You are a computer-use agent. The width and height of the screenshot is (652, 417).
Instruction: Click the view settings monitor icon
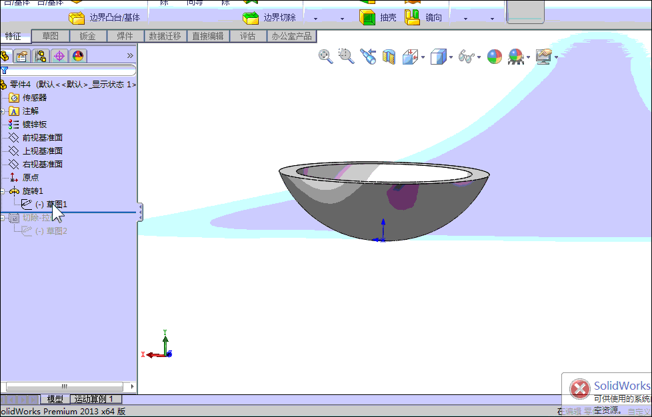pos(544,56)
